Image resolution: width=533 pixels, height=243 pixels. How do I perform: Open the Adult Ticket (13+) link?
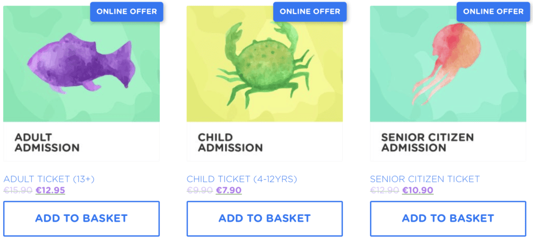49,179
